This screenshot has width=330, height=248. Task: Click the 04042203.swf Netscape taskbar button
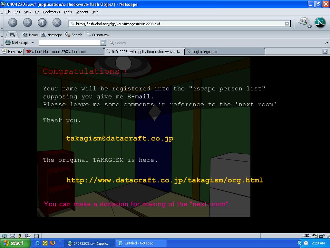[x=89, y=243]
